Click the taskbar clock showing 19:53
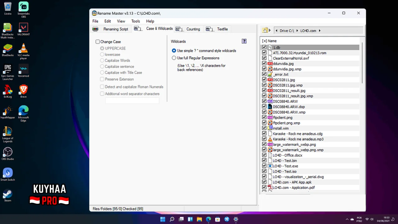 383,219
